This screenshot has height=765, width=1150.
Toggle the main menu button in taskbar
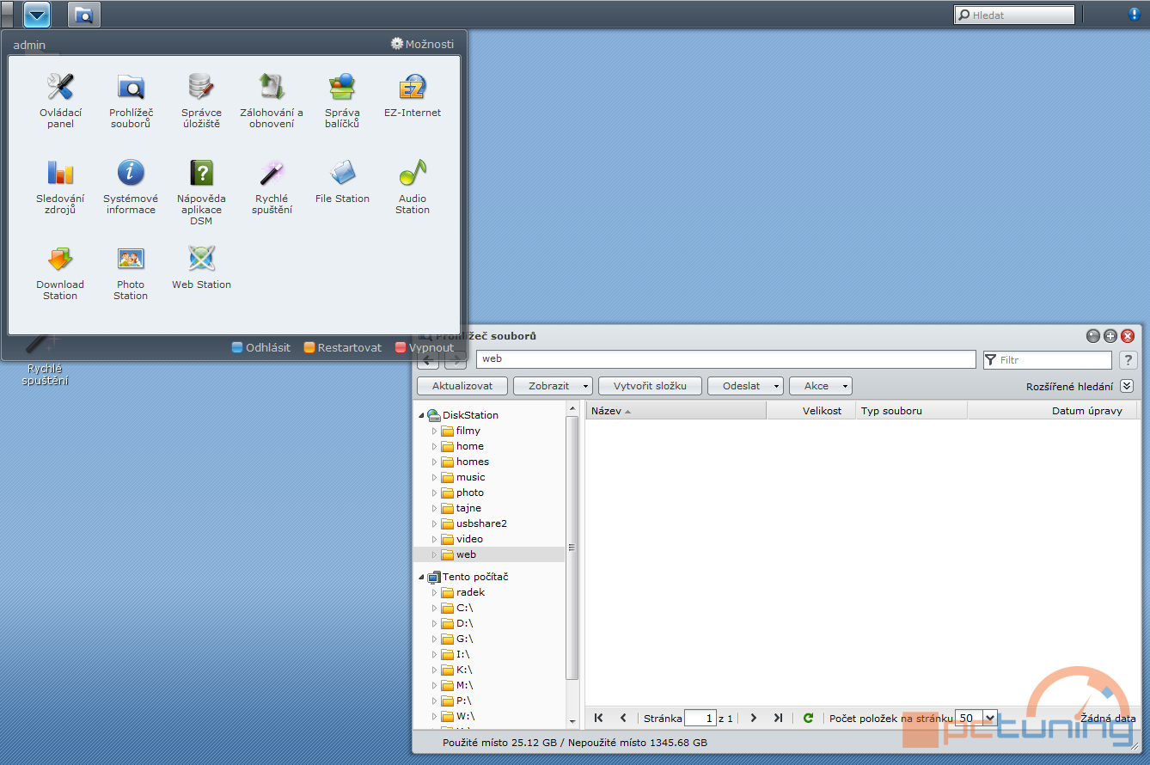click(x=37, y=15)
